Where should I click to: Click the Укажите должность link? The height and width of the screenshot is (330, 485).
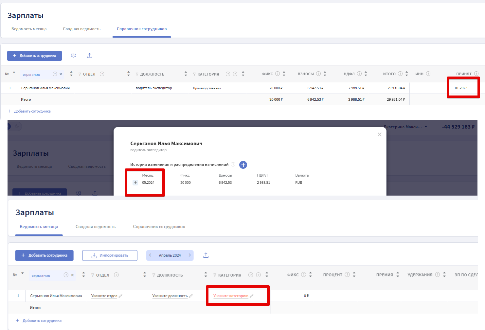[170, 296]
